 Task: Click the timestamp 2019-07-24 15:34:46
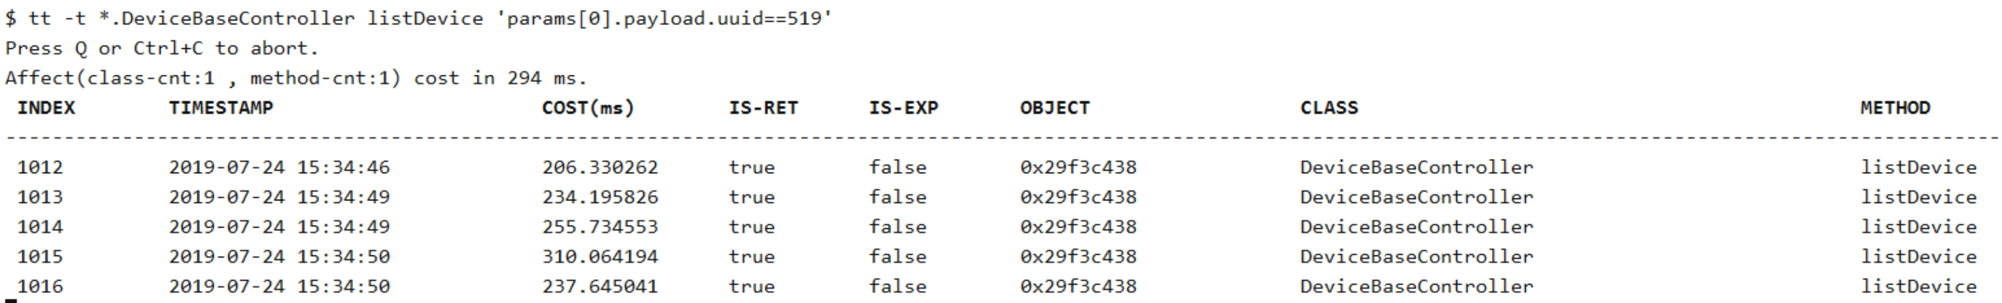(279, 167)
